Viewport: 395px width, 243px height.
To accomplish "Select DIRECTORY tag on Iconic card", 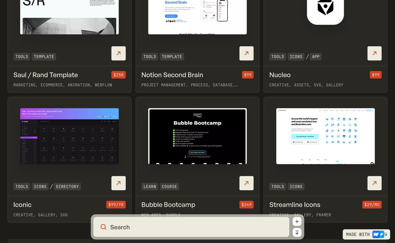I will coord(67,186).
